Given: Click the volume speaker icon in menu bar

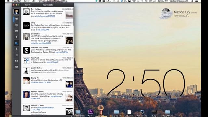Looking at the screenshot, I should tap(146, 1).
